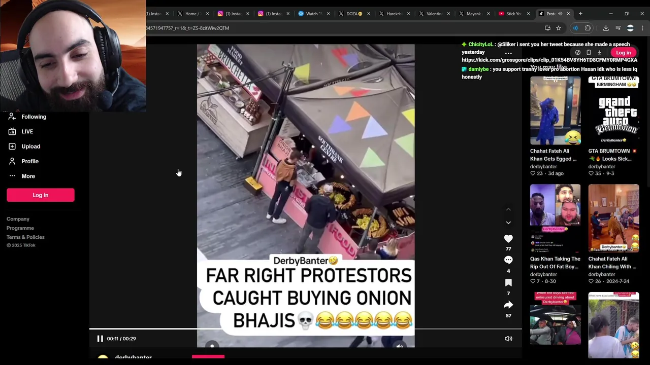This screenshot has width=650, height=365.
Task: Click the download desktop app icon
Action: click(600, 53)
